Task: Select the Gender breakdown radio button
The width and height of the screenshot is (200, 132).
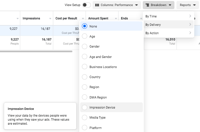Action: [85, 46]
